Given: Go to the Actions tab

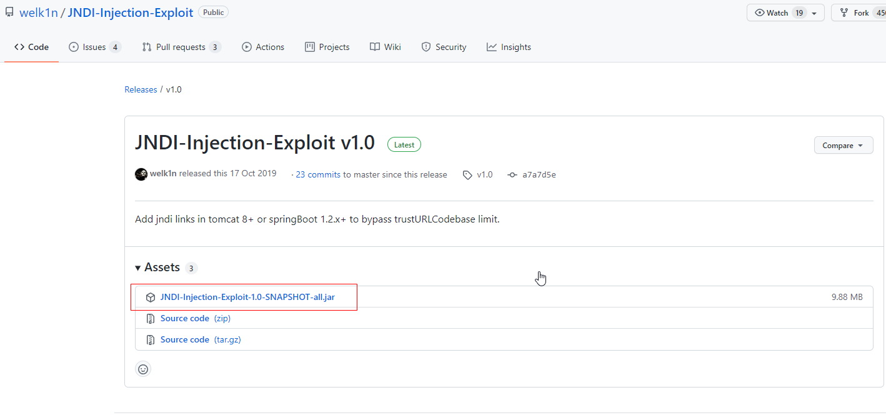Looking at the screenshot, I should (x=263, y=47).
